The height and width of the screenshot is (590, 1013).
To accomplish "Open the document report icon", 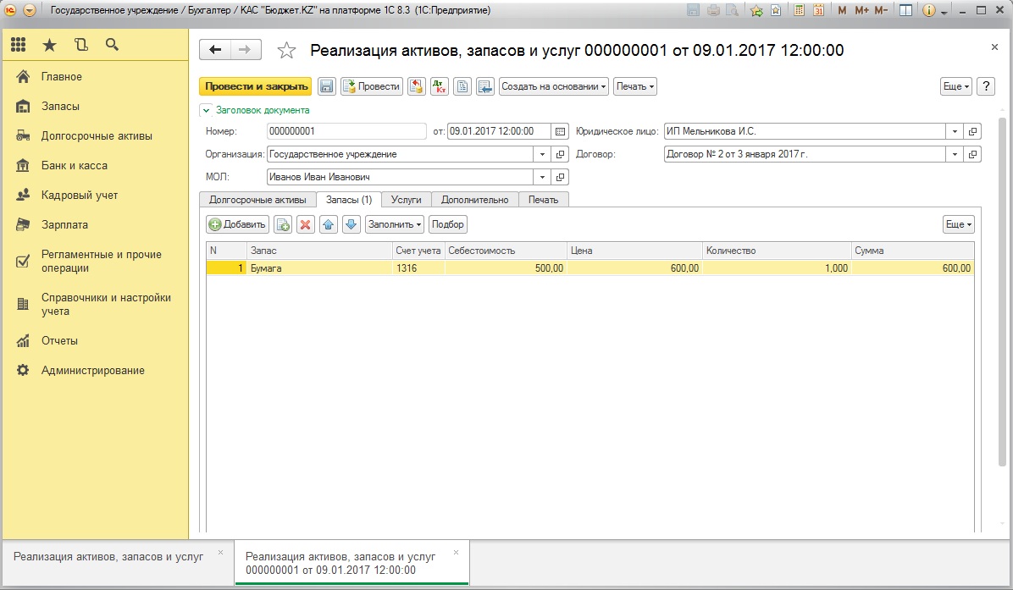I will pyautogui.click(x=462, y=86).
